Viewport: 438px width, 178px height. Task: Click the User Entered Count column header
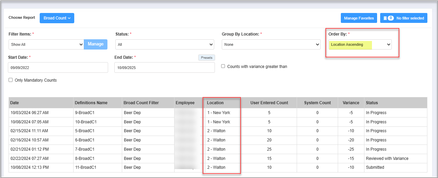269,103
